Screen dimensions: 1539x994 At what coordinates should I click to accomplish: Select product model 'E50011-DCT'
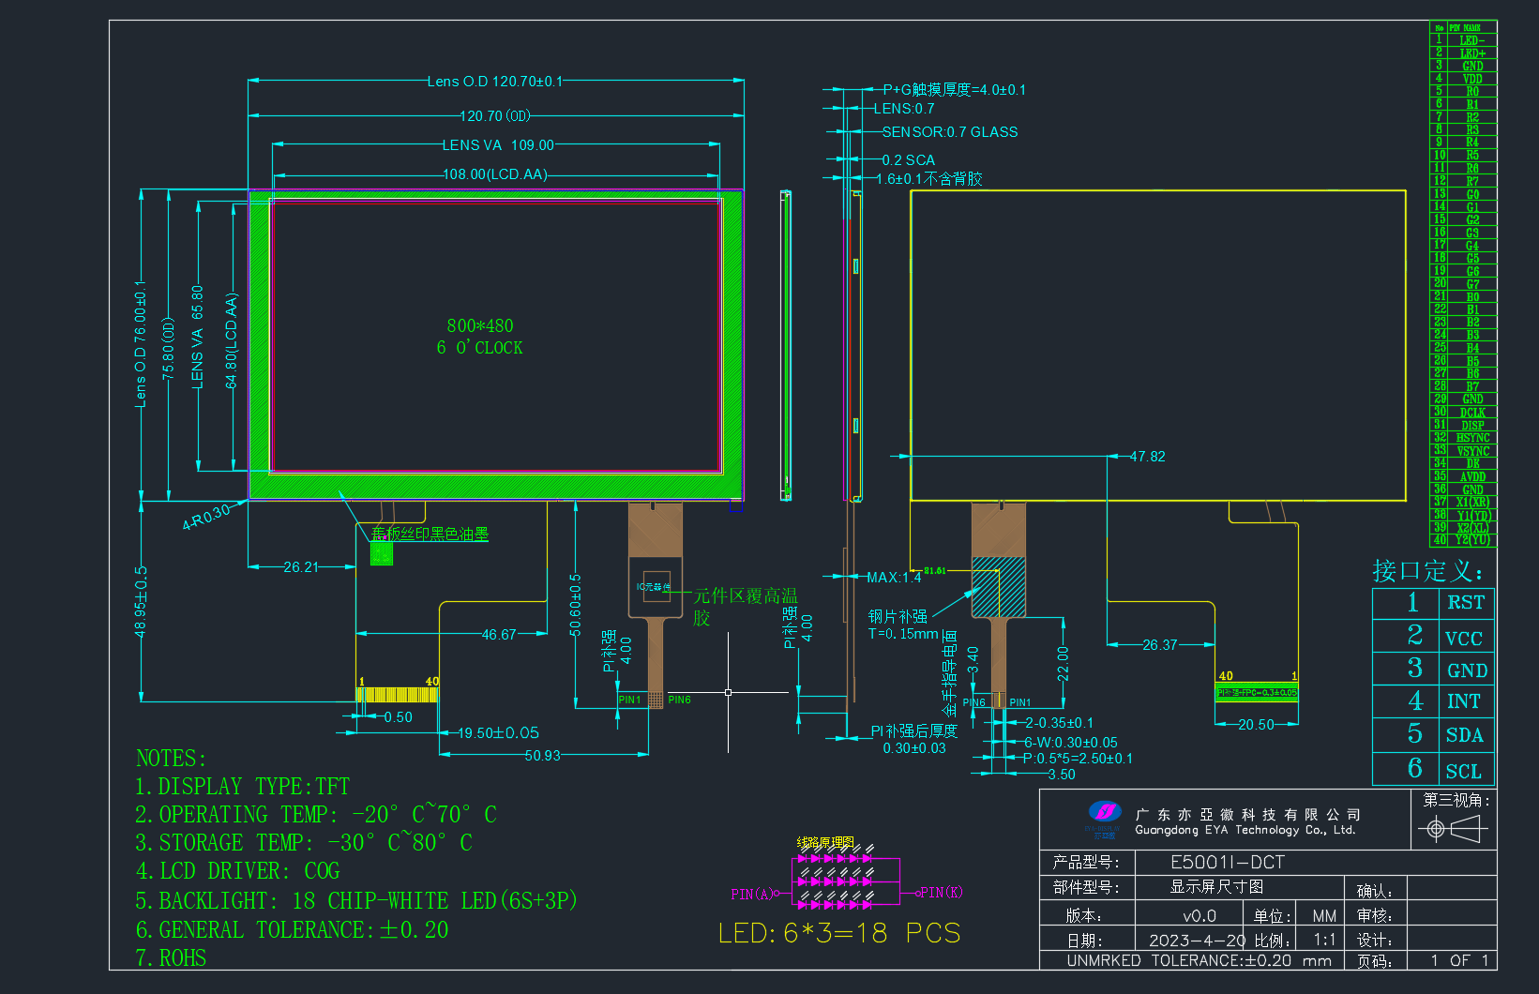[1228, 862]
